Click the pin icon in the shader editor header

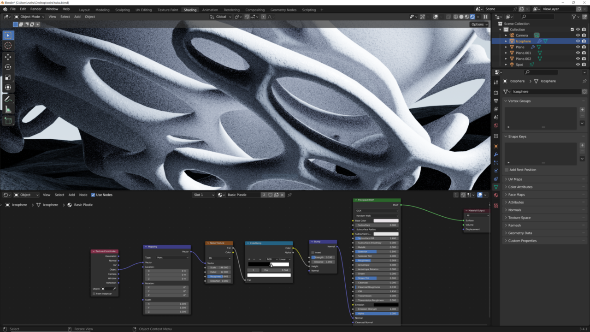click(290, 195)
